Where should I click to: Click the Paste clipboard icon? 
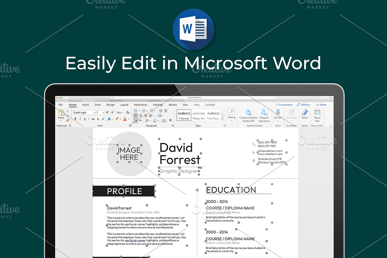point(61,113)
